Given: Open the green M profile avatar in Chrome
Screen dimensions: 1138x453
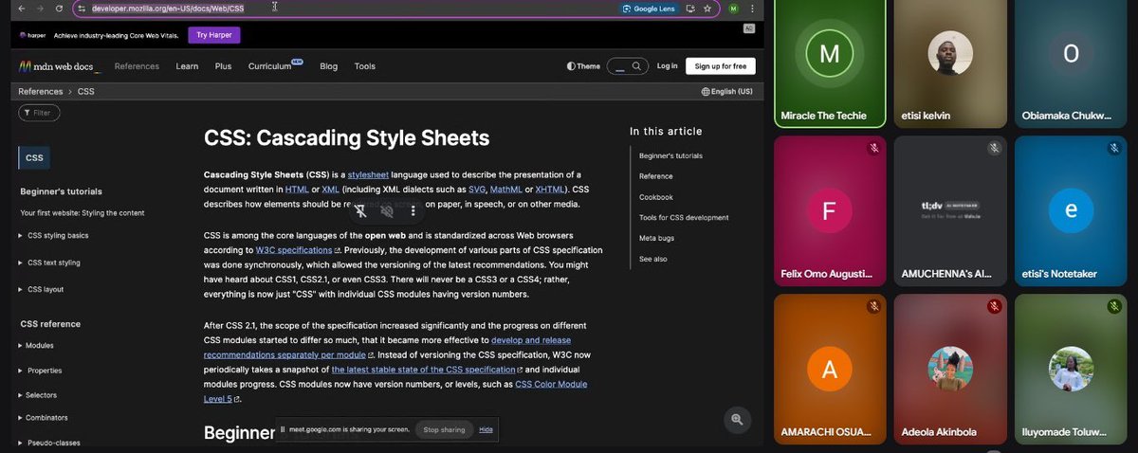Looking at the screenshot, I should tap(733, 9).
